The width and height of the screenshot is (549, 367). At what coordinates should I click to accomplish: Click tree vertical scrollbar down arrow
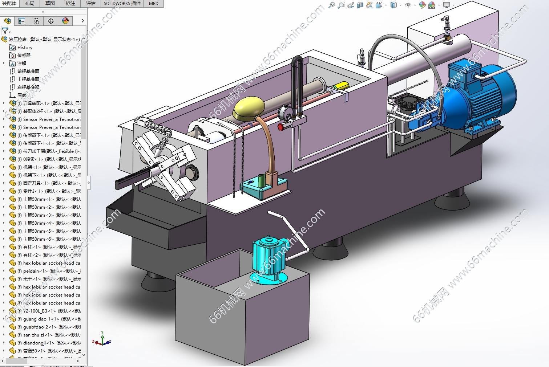tap(84, 355)
